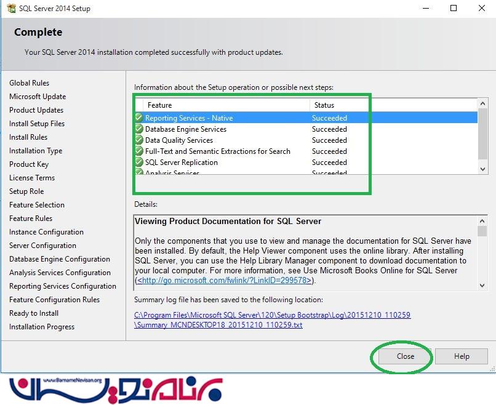Click the Viewing Product Documentation for SQL Server heading

228,221
